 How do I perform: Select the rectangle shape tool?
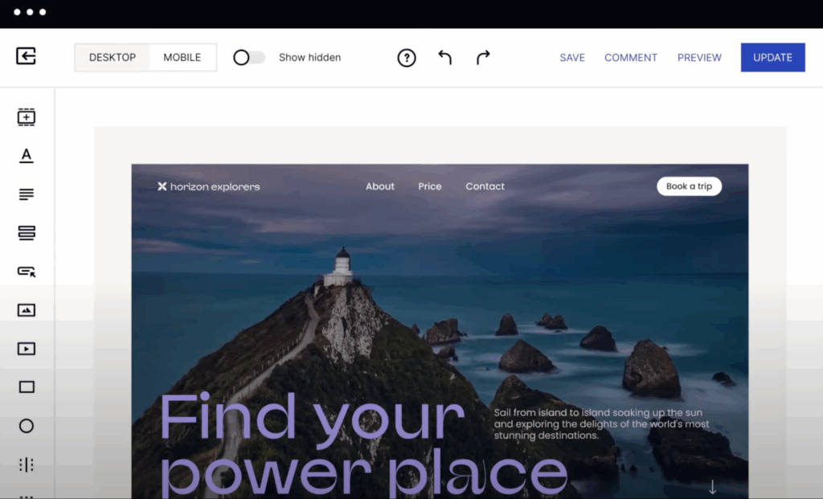coord(27,387)
